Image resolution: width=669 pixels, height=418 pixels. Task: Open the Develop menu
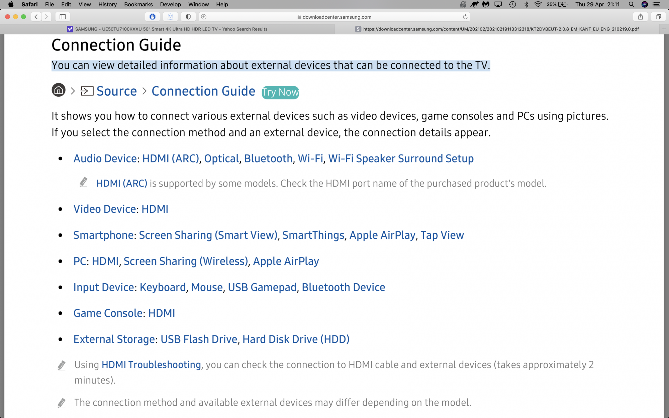pos(170,4)
